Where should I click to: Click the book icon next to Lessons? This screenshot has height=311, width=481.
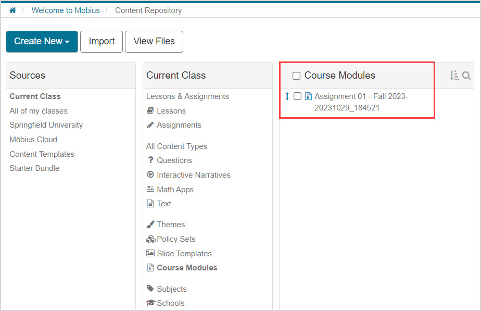click(x=150, y=111)
